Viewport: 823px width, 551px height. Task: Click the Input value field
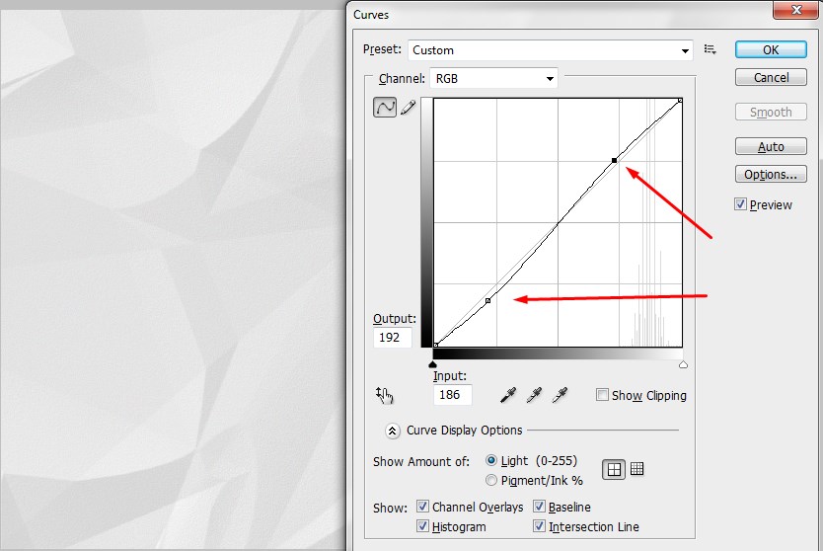click(452, 394)
